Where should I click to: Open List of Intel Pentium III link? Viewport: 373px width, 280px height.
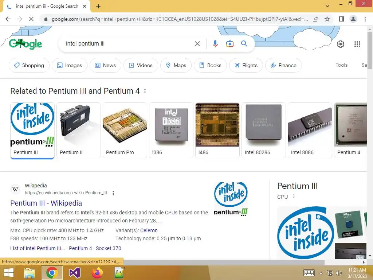[38, 248]
